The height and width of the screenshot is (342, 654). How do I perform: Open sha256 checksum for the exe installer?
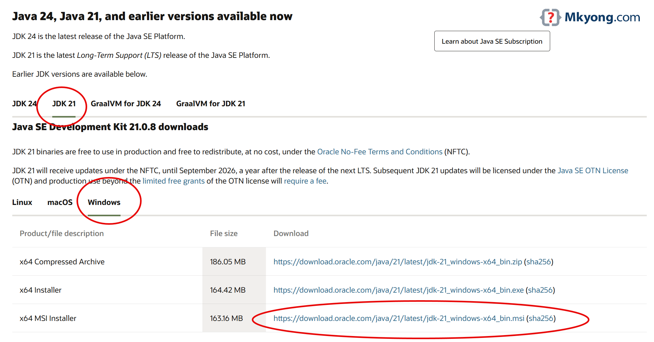[540, 290]
